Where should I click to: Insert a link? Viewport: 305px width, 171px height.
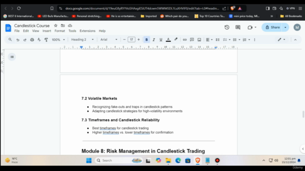(184, 40)
